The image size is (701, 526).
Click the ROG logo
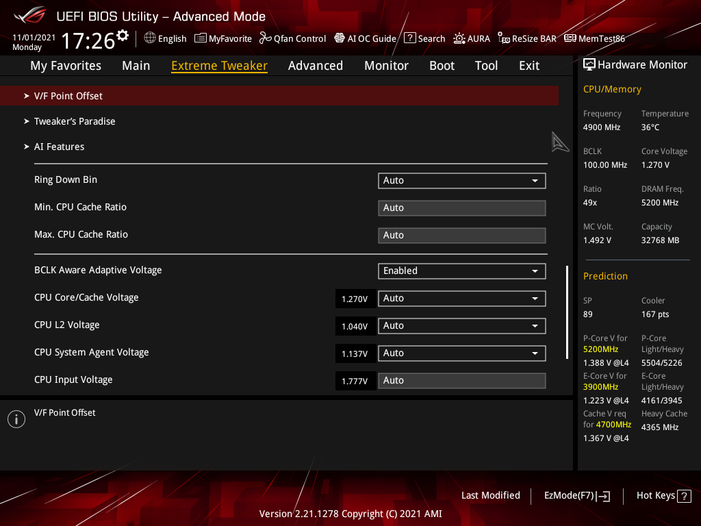[x=30, y=15]
